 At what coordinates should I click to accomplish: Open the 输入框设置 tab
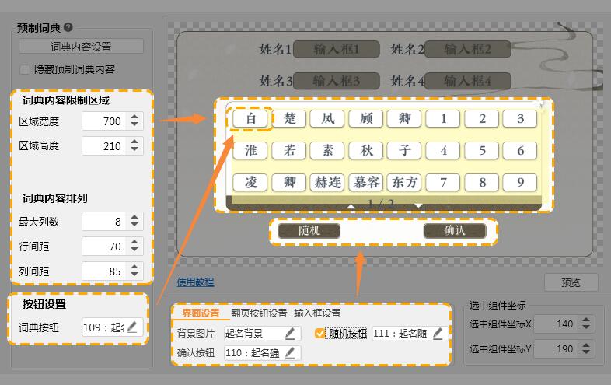[x=317, y=313]
